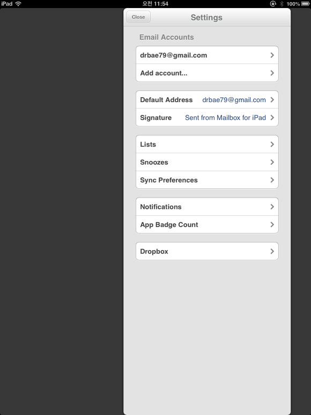Tap Add account... row

pyautogui.click(x=207, y=73)
